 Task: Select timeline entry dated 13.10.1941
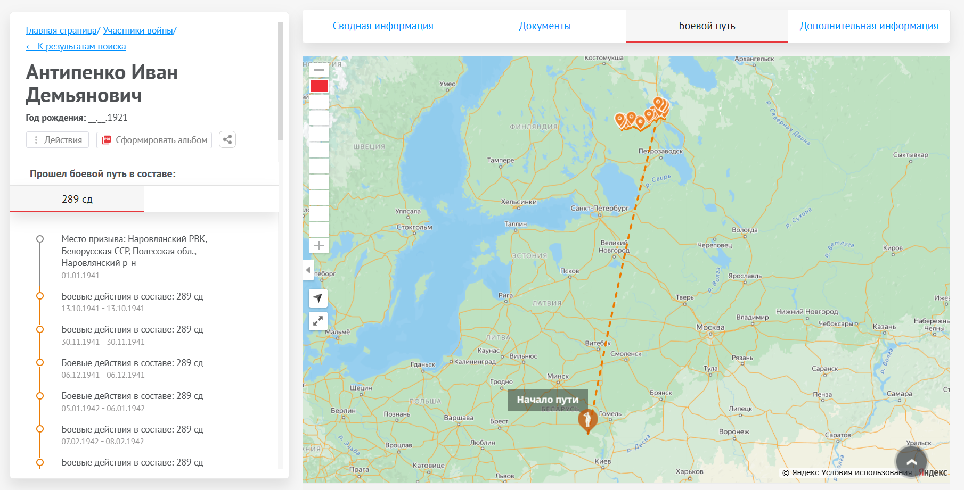tap(132, 302)
